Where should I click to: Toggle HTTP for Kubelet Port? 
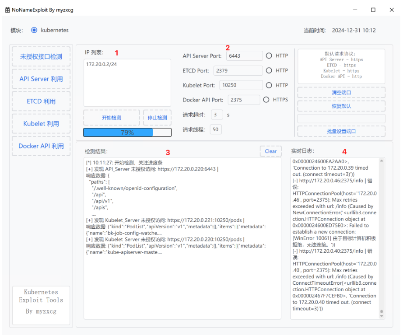click(x=269, y=85)
